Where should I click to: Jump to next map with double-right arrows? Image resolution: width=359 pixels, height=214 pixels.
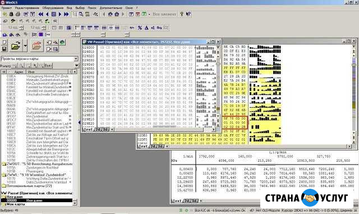66,14
